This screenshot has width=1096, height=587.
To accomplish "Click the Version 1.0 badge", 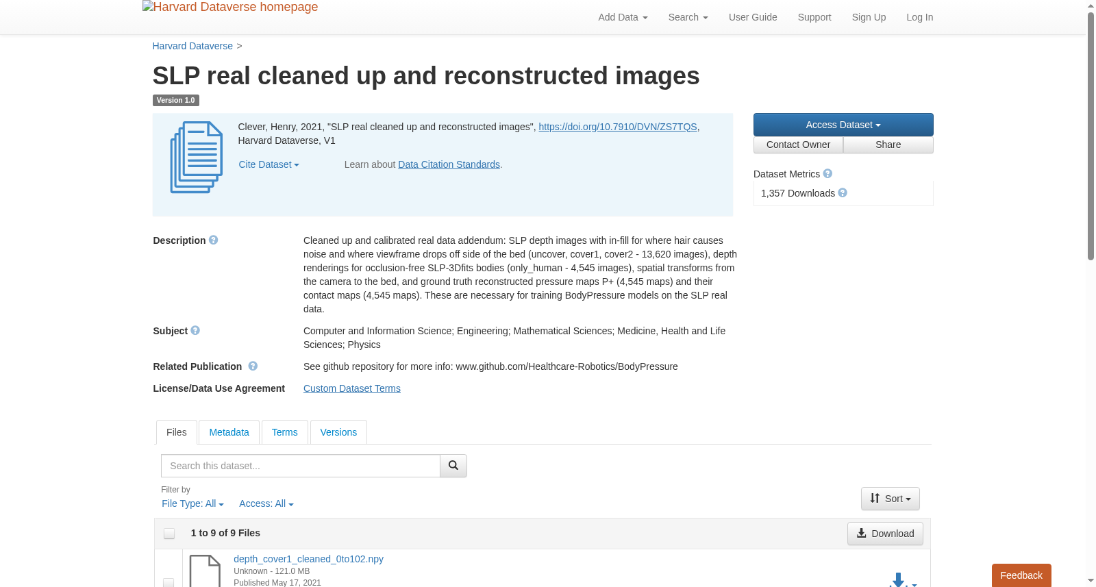I will coord(175,100).
